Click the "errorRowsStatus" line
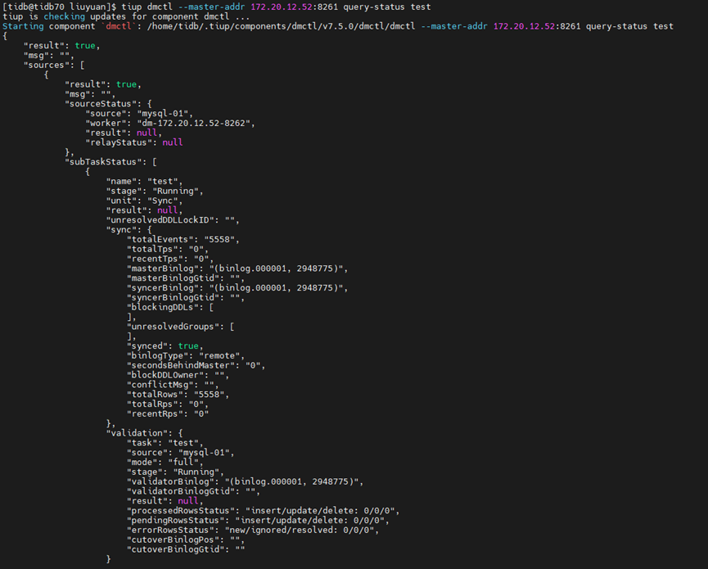 253,531
